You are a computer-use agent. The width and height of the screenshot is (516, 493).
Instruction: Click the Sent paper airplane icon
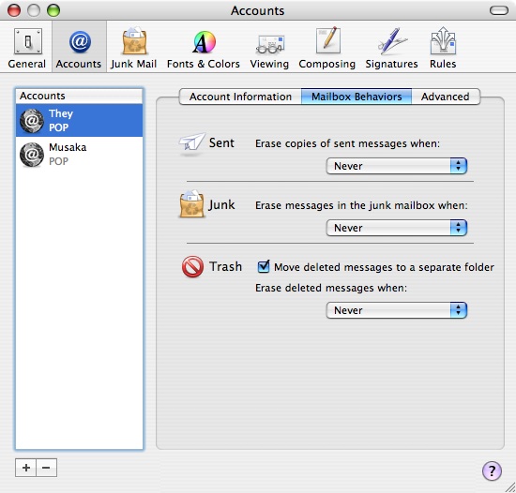point(192,143)
